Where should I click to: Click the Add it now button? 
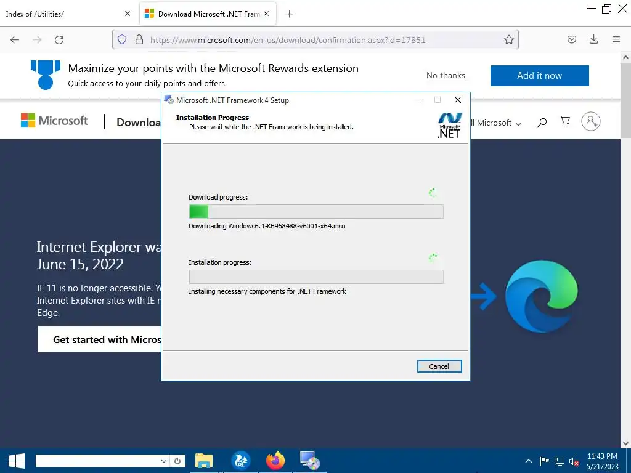pos(539,76)
